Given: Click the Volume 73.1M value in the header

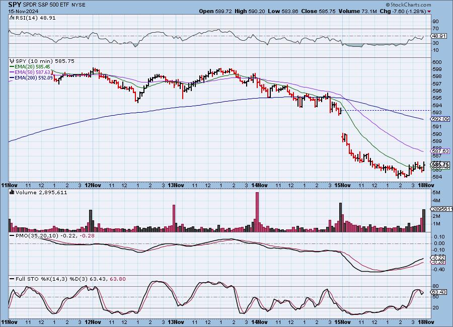Looking at the screenshot, I should pos(357,11).
